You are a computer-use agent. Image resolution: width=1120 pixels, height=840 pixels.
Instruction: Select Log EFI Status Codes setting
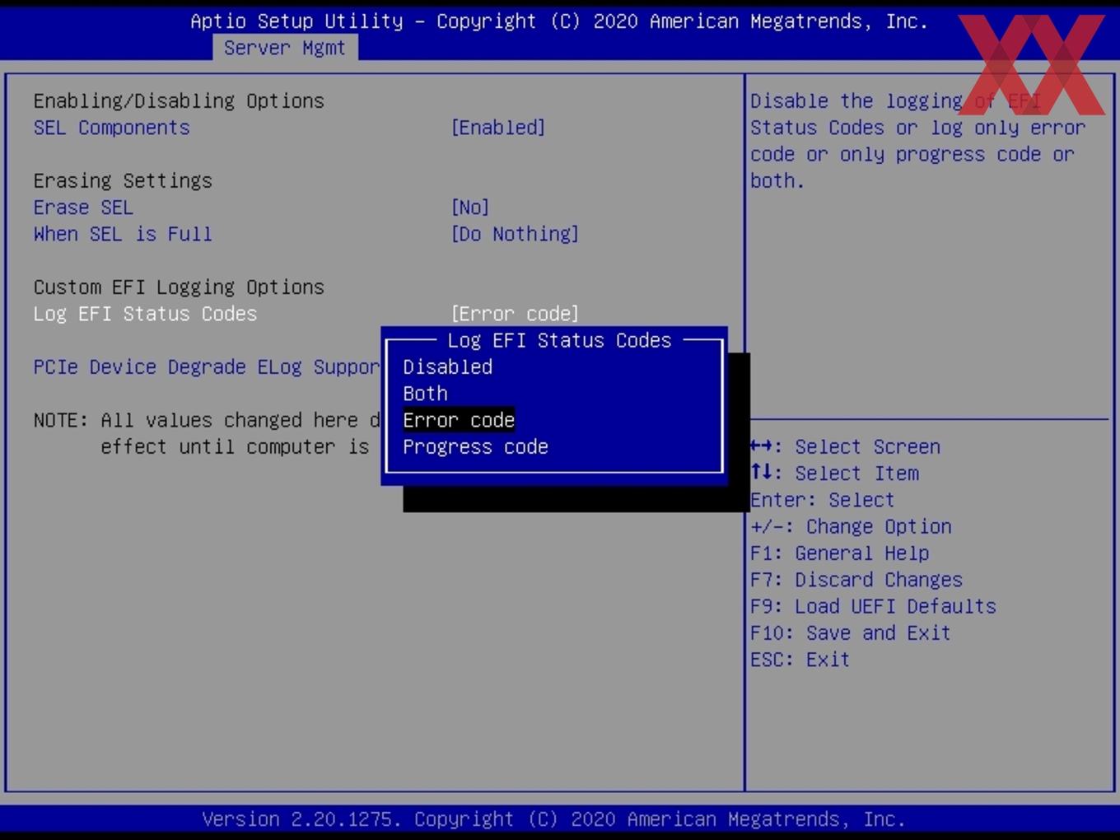[x=146, y=314]
